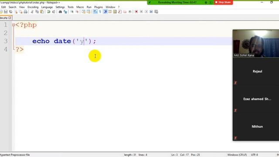Open Folder as Workspace icon

(125, 12)
